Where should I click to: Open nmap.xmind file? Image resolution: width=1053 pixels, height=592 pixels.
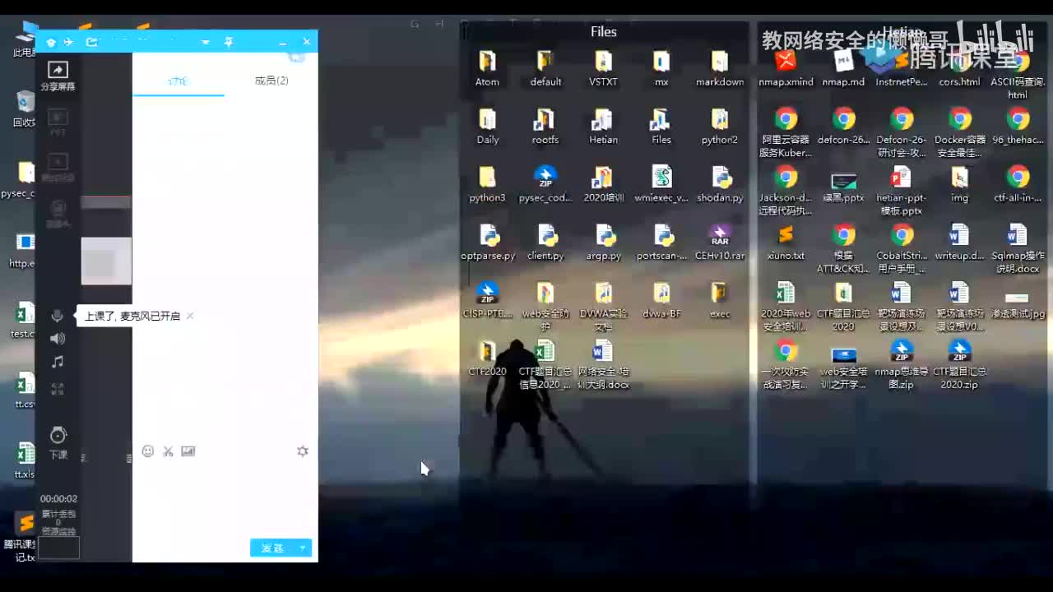point(786,69)
